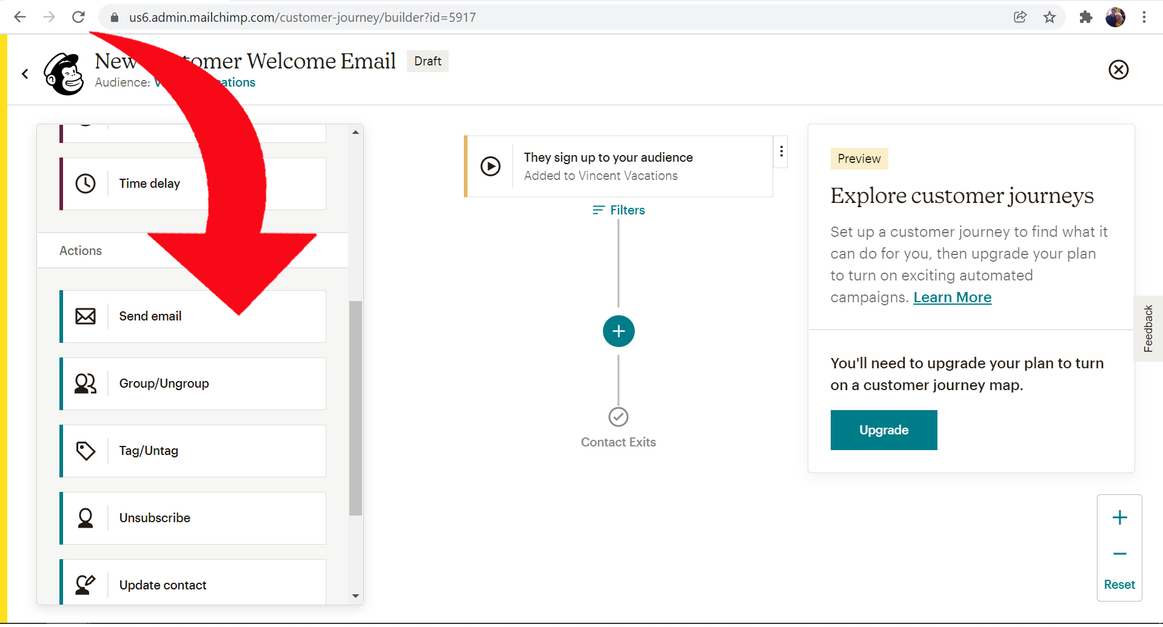Image resolution: width=1163 pixels, height=627 pixels.
Task: Choose the Tag/Untag action
Action: click(x=193, y=451)
